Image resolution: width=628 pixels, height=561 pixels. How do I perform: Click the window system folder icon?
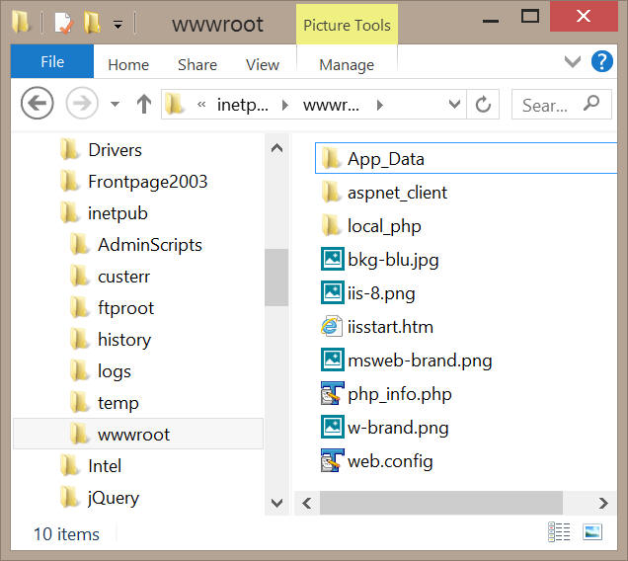click(x=21, y=22)
